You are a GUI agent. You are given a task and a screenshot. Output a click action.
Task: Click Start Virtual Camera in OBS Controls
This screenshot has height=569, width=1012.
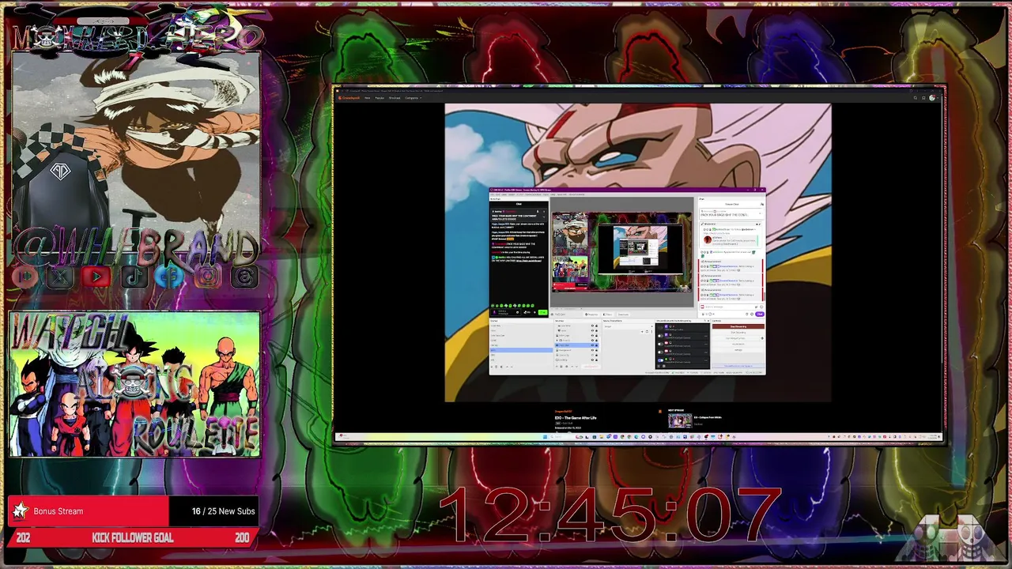(x=736, y=338)
